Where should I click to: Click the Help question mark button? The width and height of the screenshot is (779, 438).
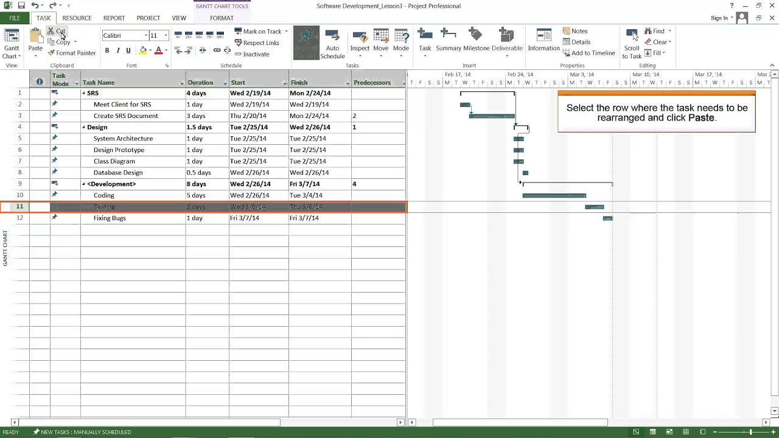click(x=732, y=5)
